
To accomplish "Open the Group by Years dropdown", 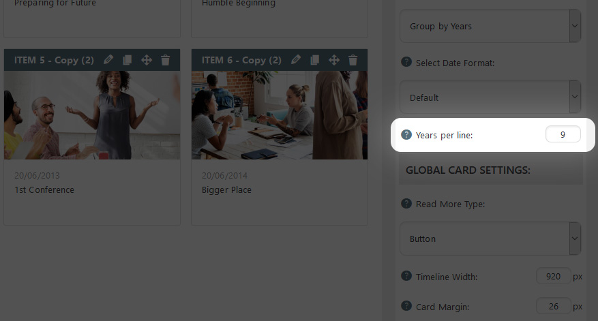I will [x=490, y=26].
